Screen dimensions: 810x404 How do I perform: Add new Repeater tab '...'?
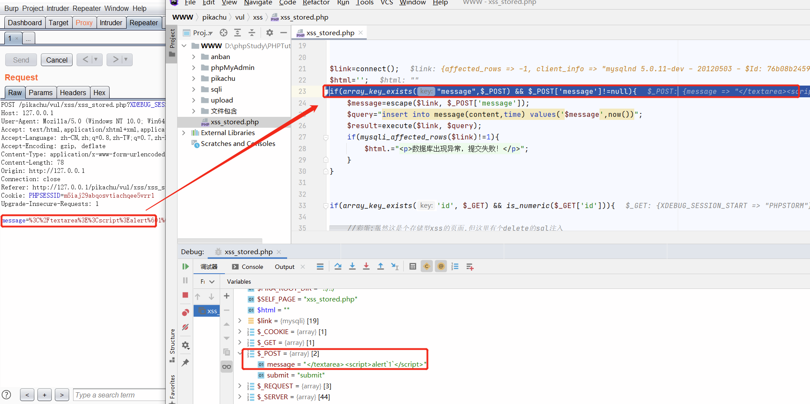point(28,39)
